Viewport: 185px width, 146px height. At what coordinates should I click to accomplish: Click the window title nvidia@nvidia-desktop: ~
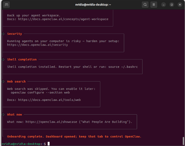(x=93, y=5)
